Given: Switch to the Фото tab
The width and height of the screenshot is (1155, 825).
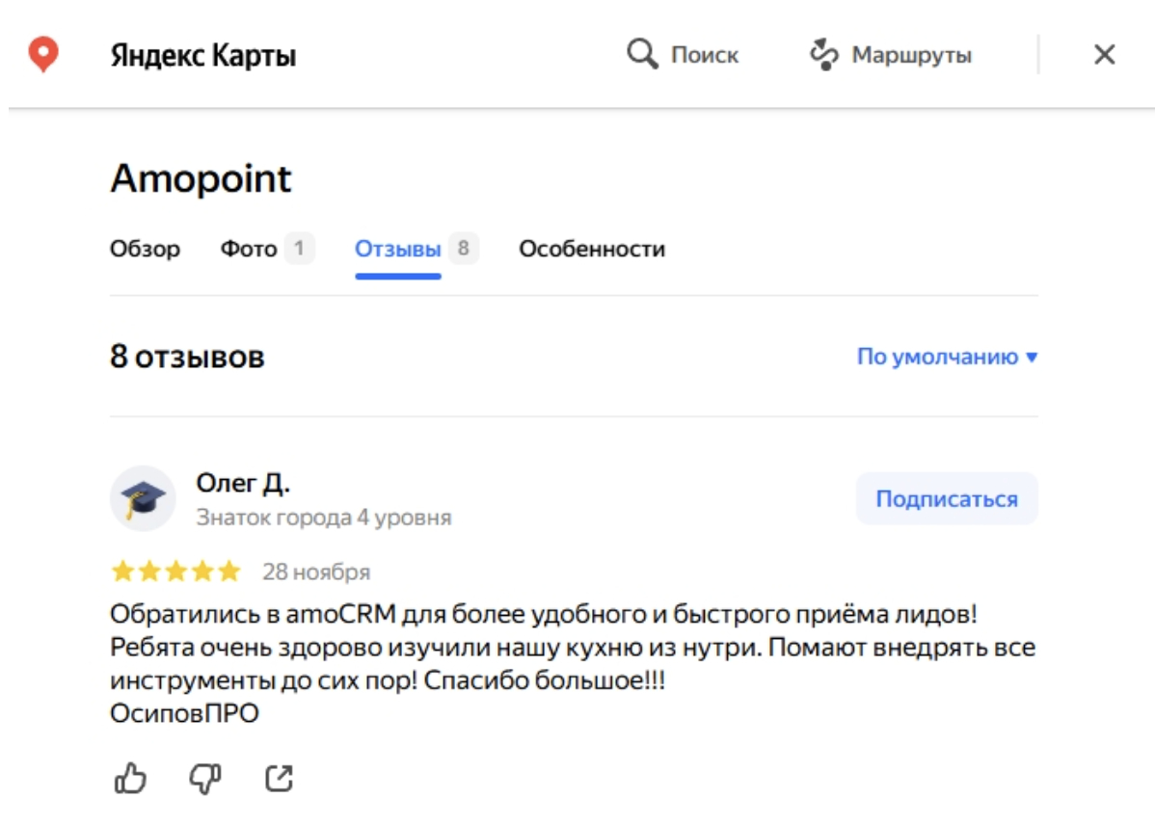Looking at the screenshot, I should pos(249,250).
